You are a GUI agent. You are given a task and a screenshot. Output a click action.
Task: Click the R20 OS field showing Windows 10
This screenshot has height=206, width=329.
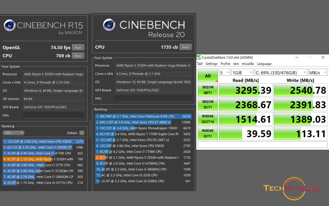[153, 82]
